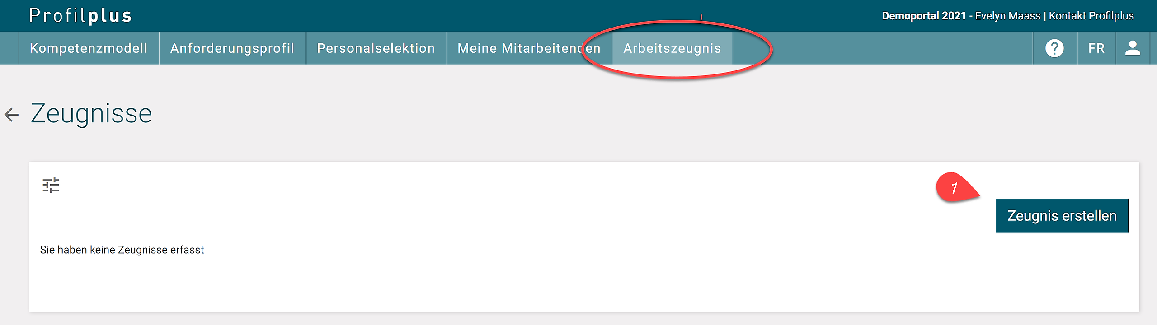The width and height of the screenshot is (1157, 325).
Task: Click the empty navigation bar area right of Arbeitszeugnis
Action: [x=881, y=48]
